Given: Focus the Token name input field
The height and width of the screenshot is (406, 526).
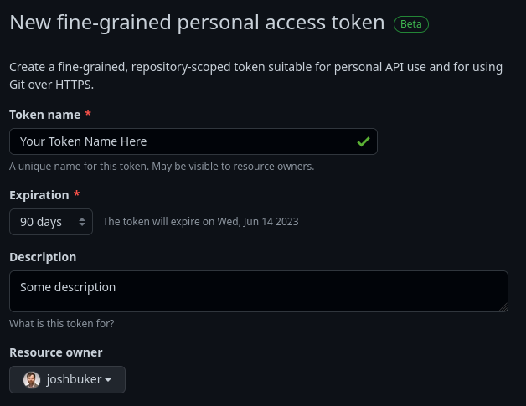Looking at the screenshot, I should tap(193, 141).
